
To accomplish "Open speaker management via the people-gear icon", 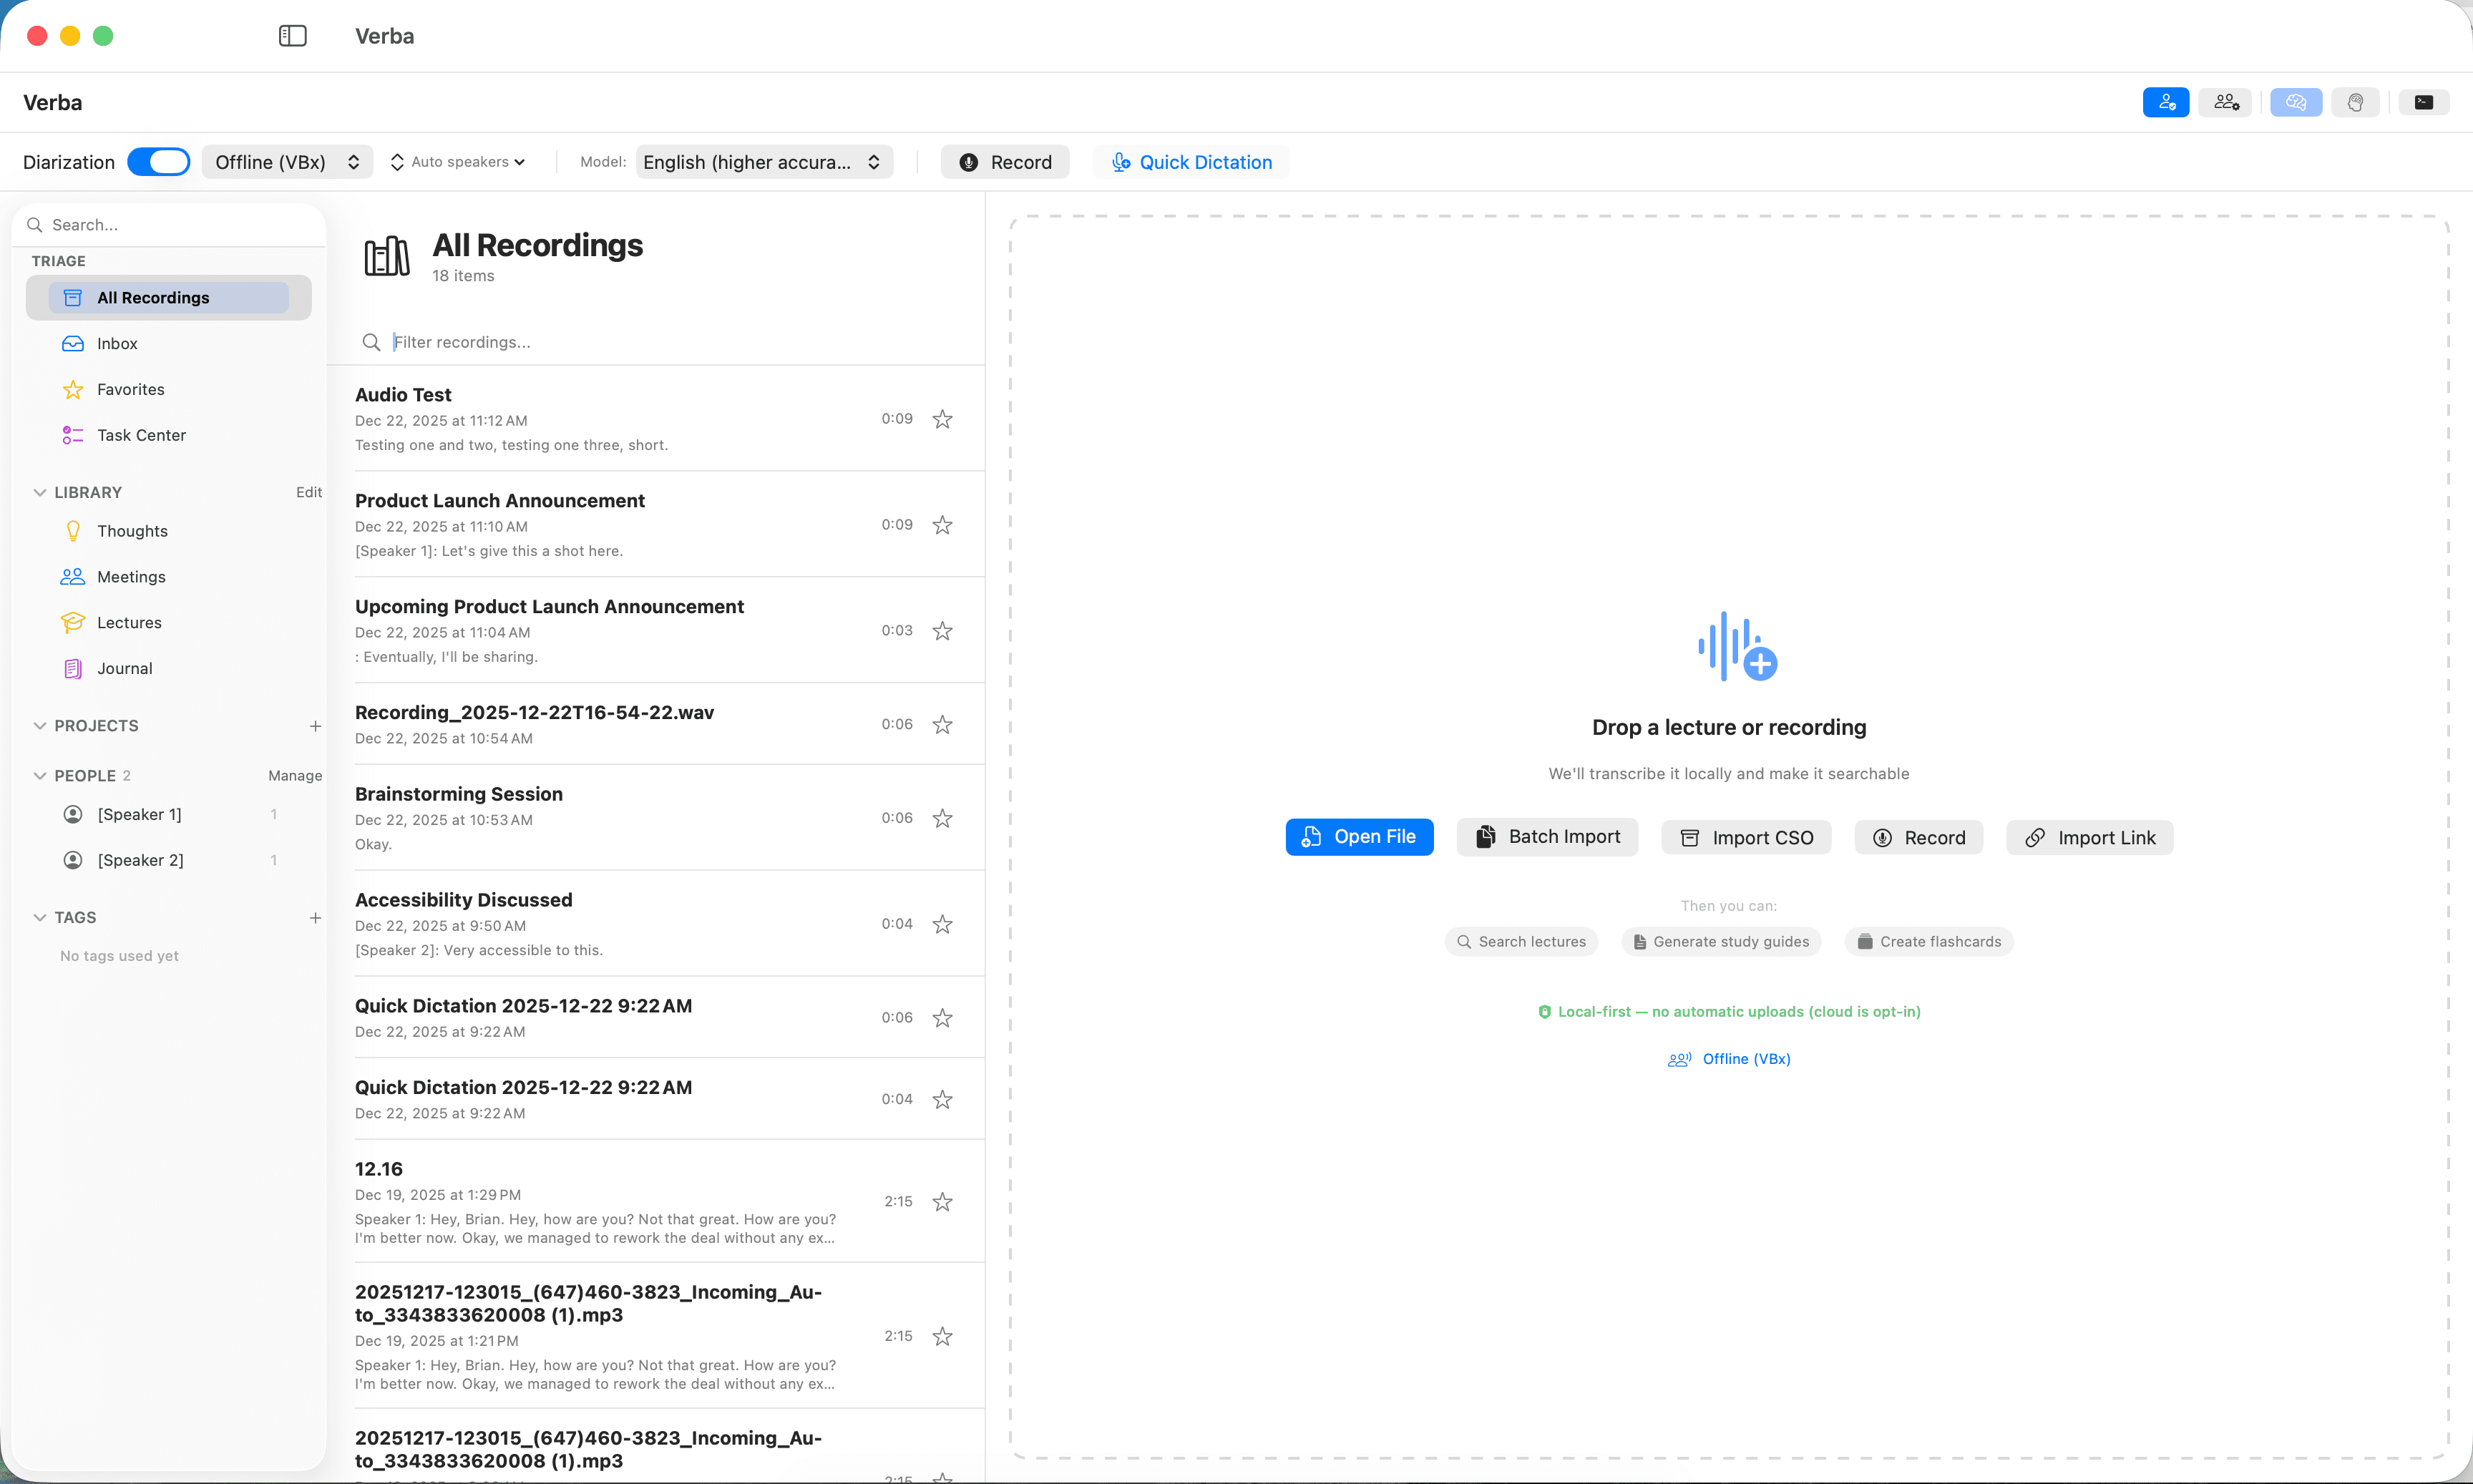I will tap(2224, 101).
